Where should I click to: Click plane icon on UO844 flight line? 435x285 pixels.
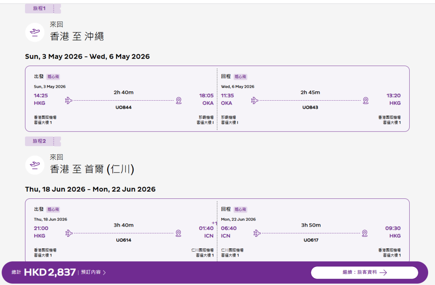click(68, 100)
